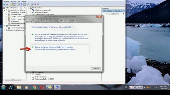
Task: Choose Buscar software de controlador en el equipo
Action: [60, 49]
